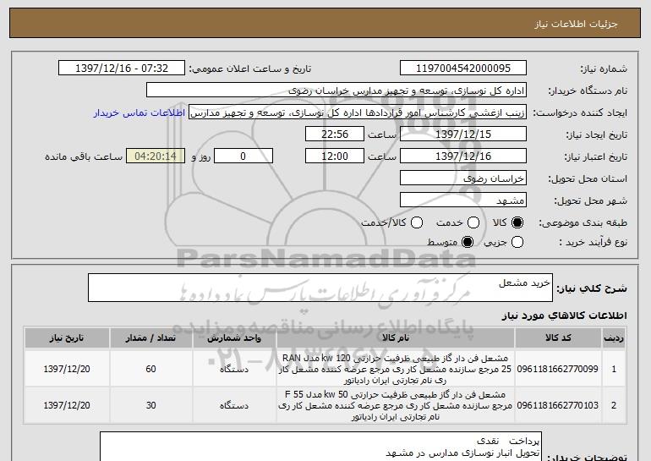The width and height of the screenshot is (651, 461).
Task: Click need date 1397/12/20 in row 1
Action: (x=67, y=369)
